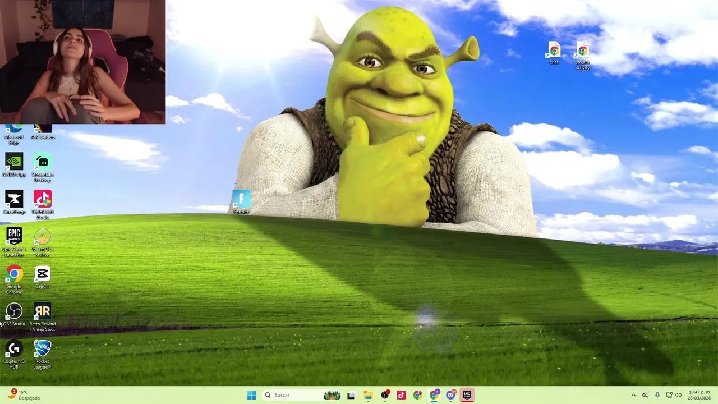Screen dimensions: 718x404
Task: Open the network status tray icon
Action: click(x=669, y=395)
